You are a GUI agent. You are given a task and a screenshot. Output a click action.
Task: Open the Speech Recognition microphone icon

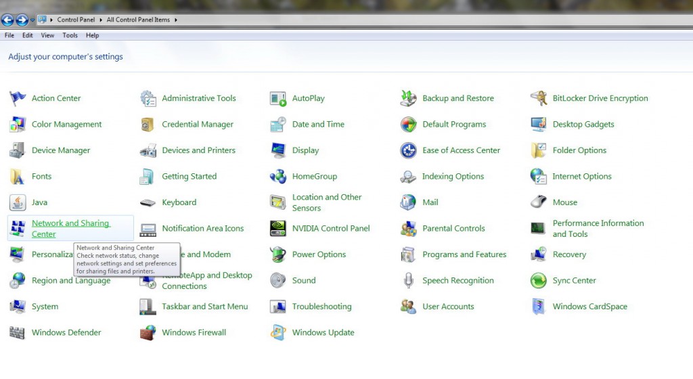click(408, 280)
